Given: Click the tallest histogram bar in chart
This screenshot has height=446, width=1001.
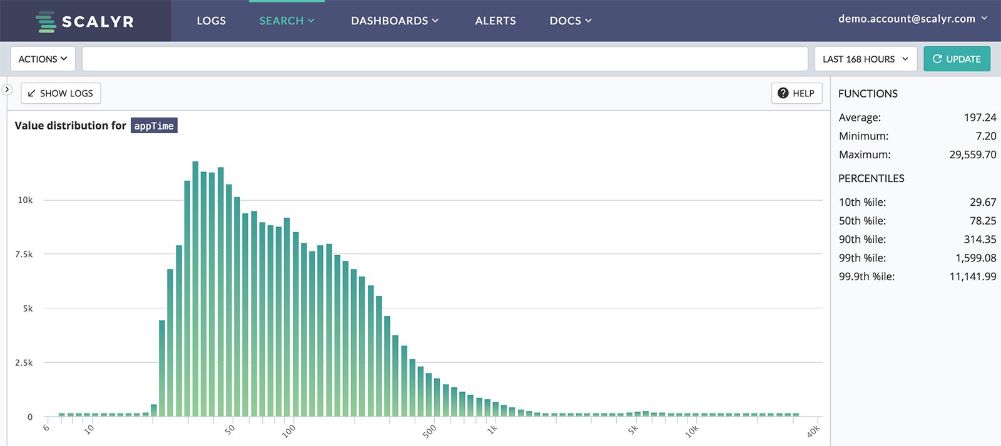Looking at the screenshot, I should 195,288.
